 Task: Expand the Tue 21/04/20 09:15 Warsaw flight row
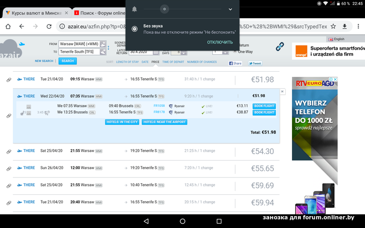click(146, 79)
